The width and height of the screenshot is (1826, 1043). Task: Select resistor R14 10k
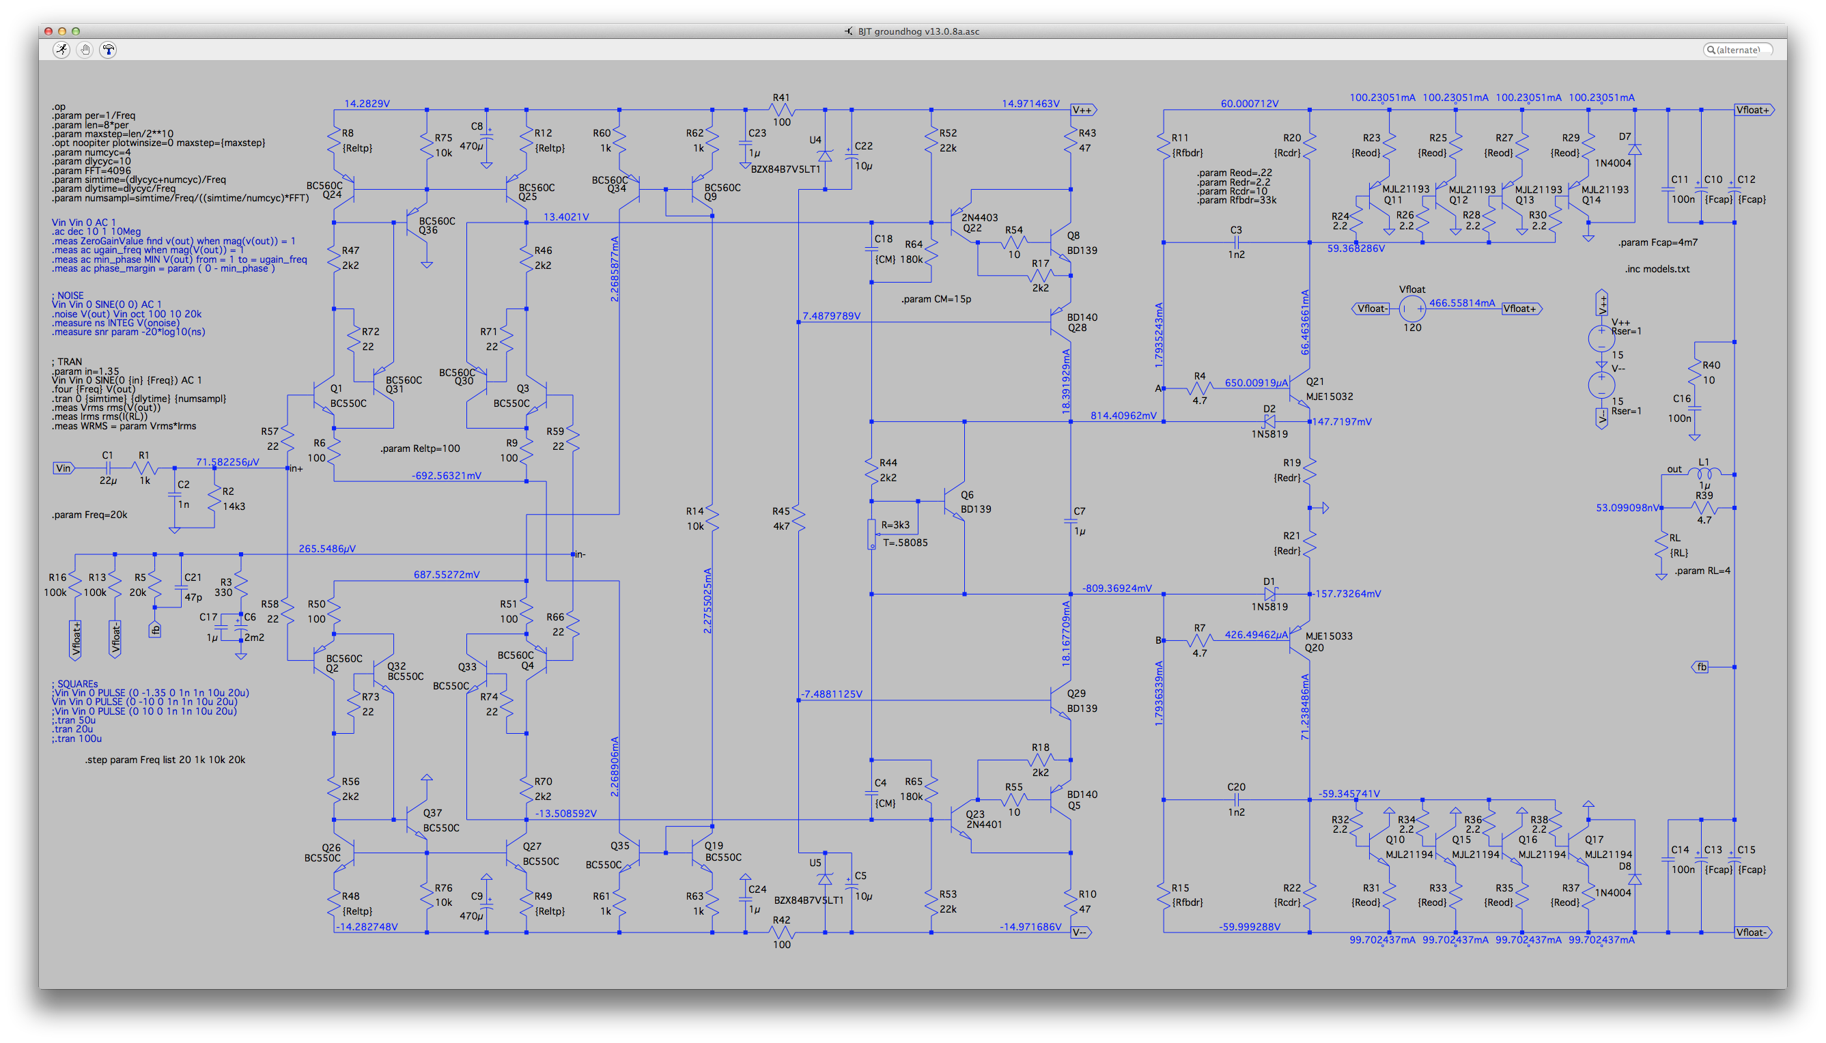(712, 519)
